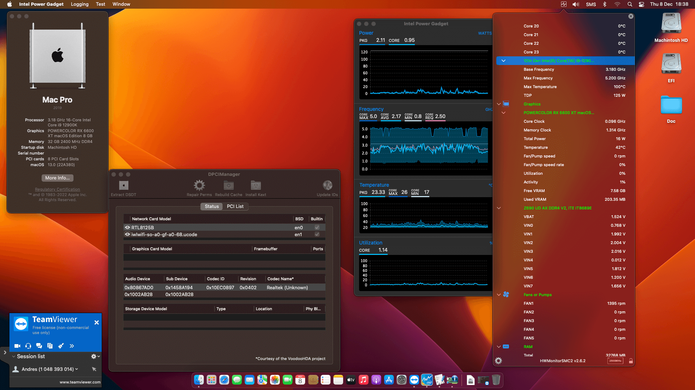This screenshot has height=390, width=695.
Task: Open Regulatory Certification link
Action: coord(58,189)
